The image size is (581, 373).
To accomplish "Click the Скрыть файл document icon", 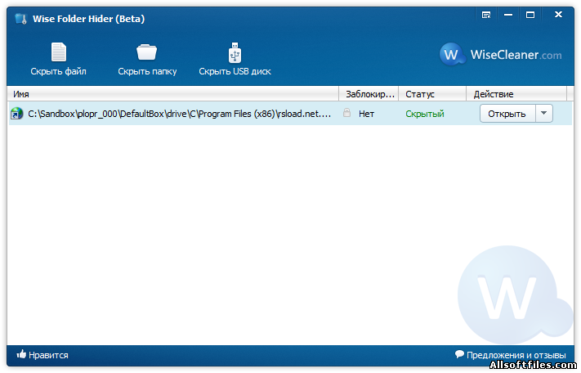I will 59,52.
